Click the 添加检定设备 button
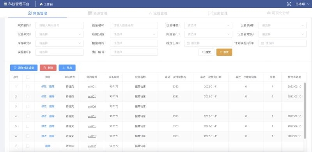Screen dimensions: 312x152 (x=24, y=68)
